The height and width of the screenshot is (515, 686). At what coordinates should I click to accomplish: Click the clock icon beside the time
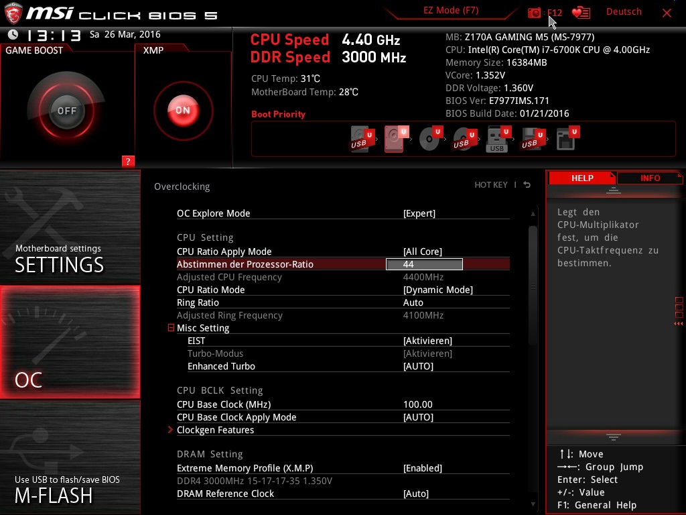click(13, 34)
